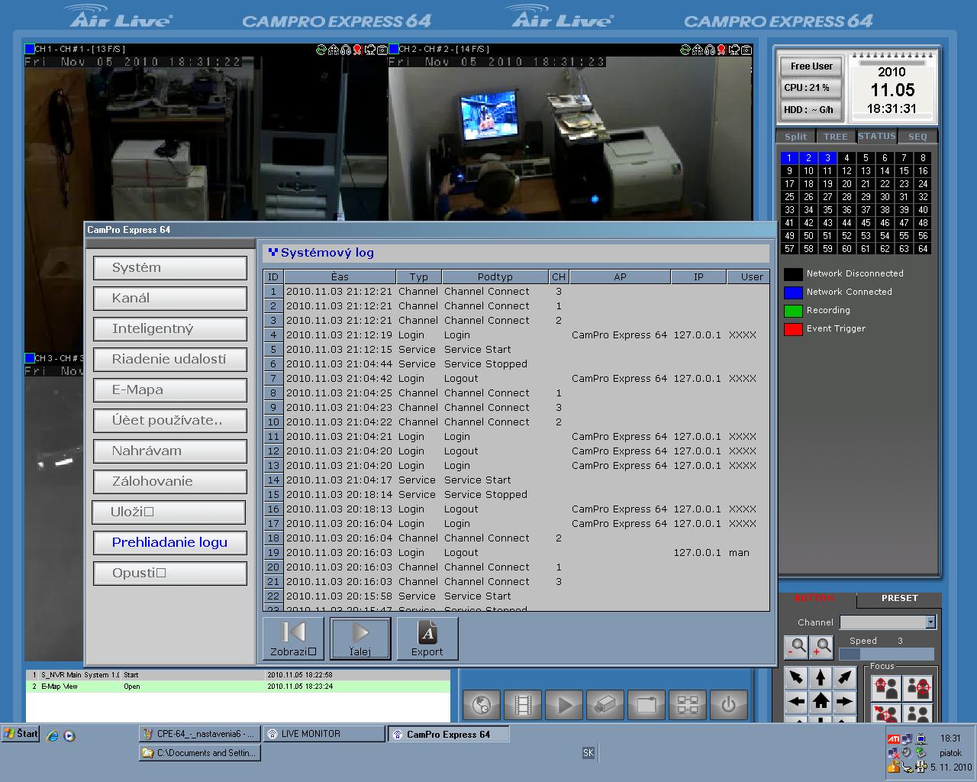Switch to the TREE tab
This screenshot has width=977, height=782.
click(835, 137)
